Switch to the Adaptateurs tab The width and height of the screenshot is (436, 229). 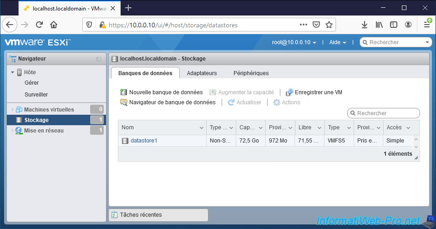click(x=202, y=73)
